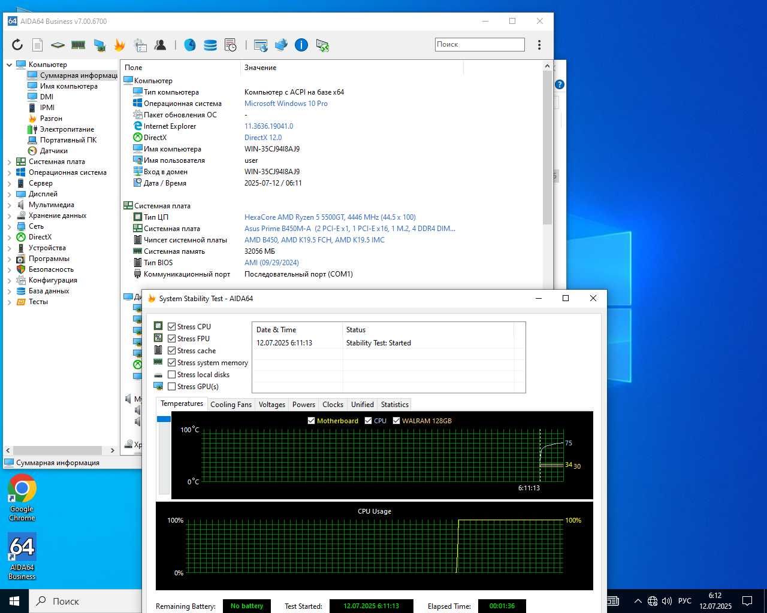This screenshot has width=767, height=613.
Task: Click the monitor diagnostics toolbar icon
Action: click(x=99, y=45)
